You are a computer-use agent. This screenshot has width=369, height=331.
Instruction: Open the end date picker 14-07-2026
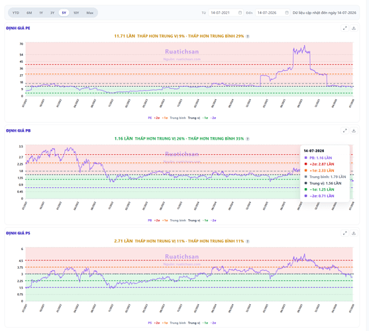272,13
